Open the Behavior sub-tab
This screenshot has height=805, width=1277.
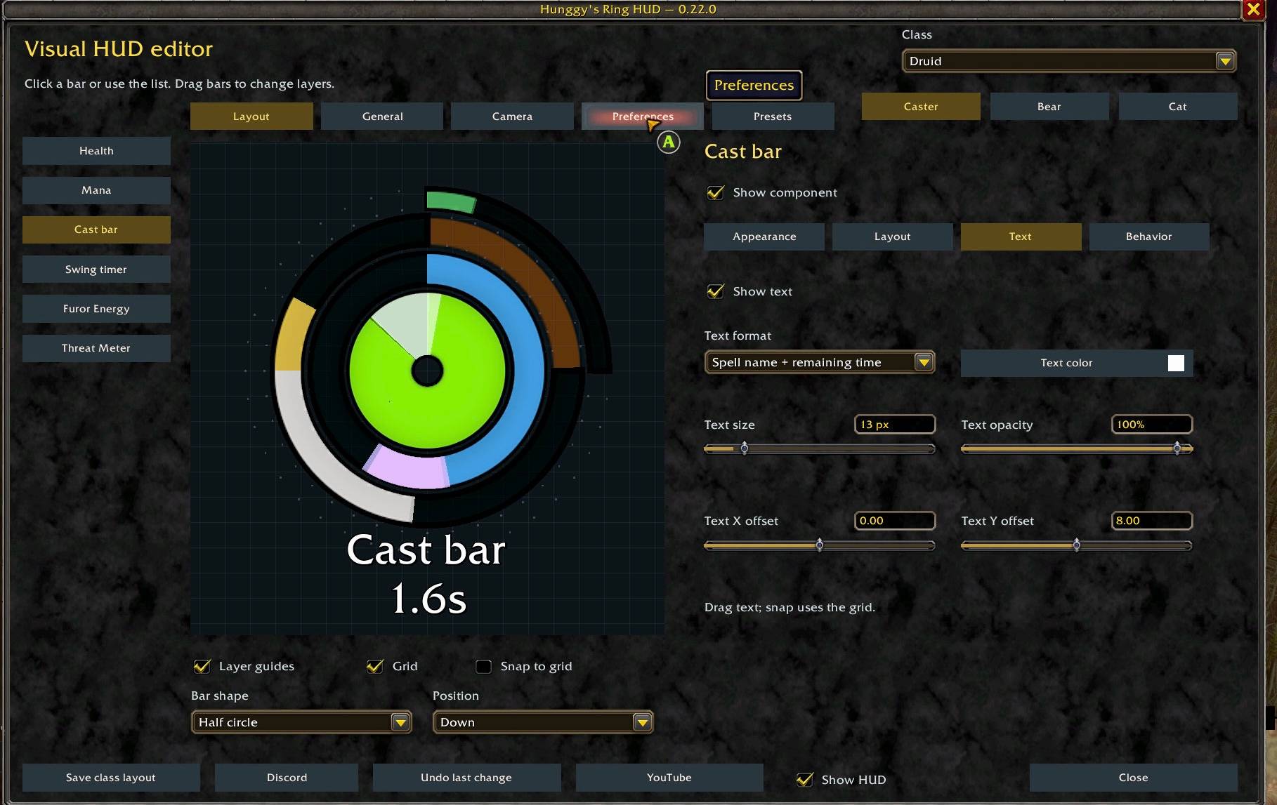pos(1149,237)
